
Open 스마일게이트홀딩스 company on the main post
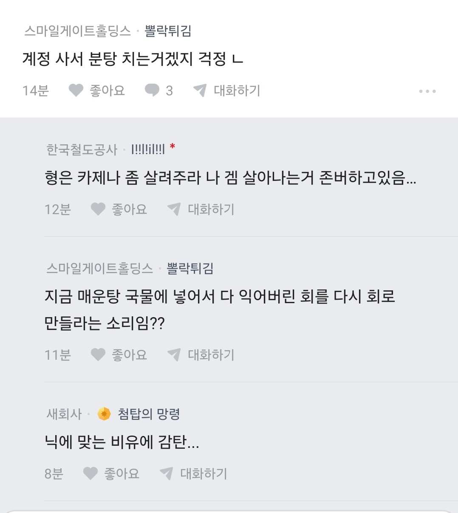[77, 31]
